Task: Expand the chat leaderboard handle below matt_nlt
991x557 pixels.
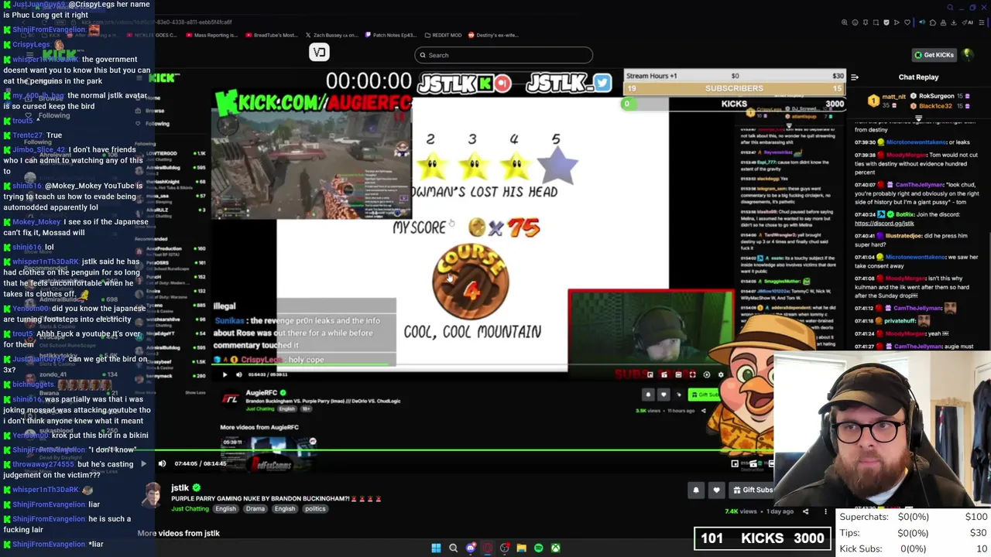Action: click(918, 118)
